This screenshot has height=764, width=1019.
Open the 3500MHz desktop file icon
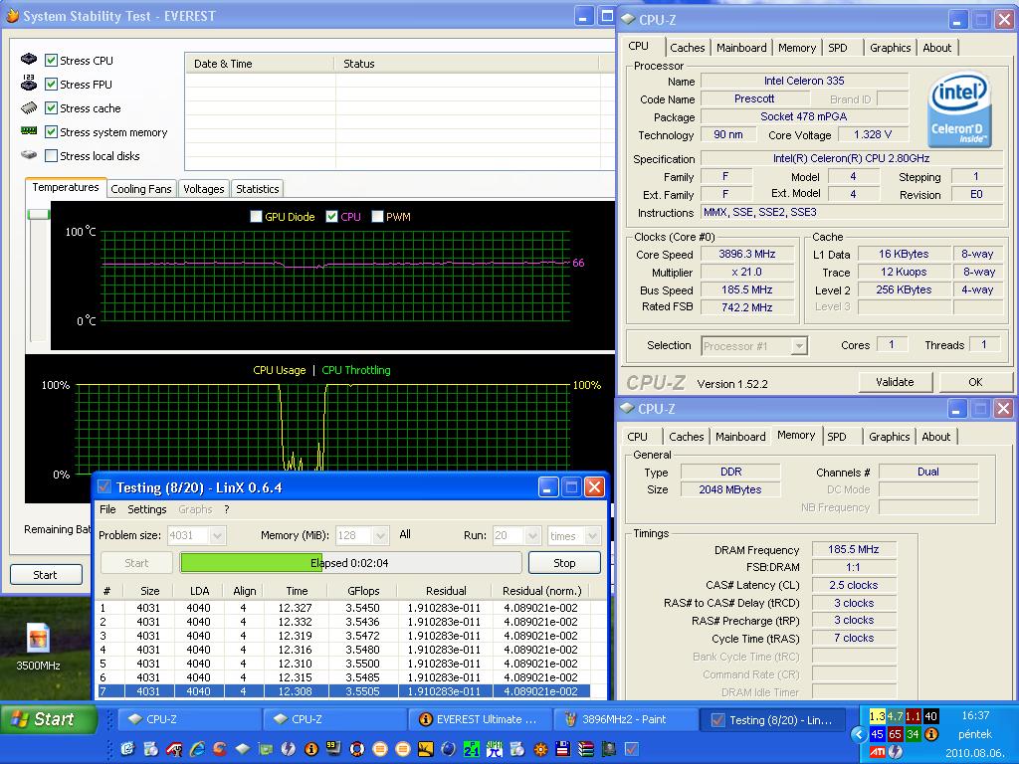38,647
